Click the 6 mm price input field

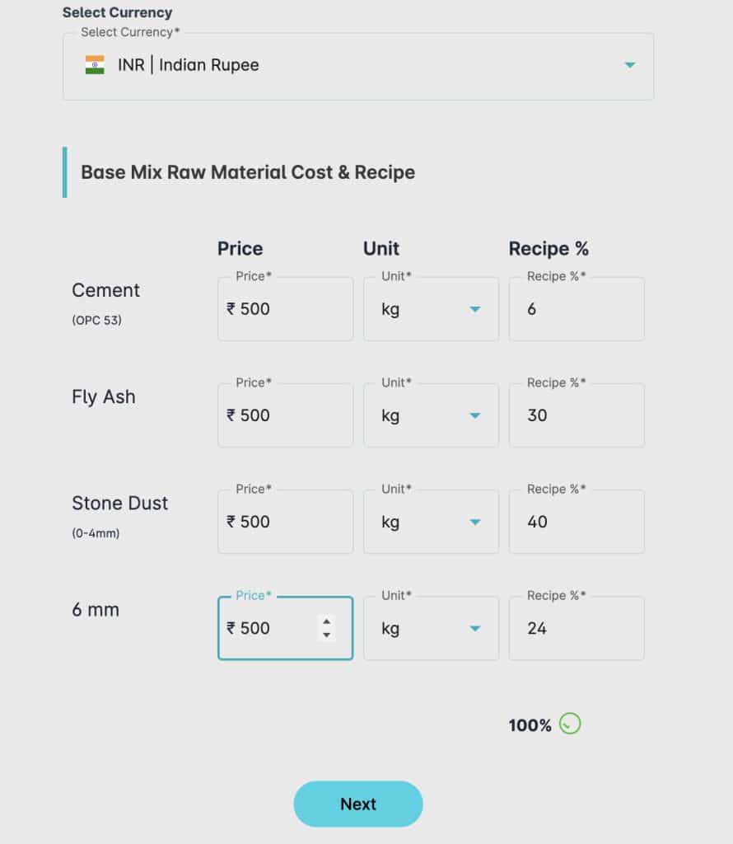[x=286, y=628]
